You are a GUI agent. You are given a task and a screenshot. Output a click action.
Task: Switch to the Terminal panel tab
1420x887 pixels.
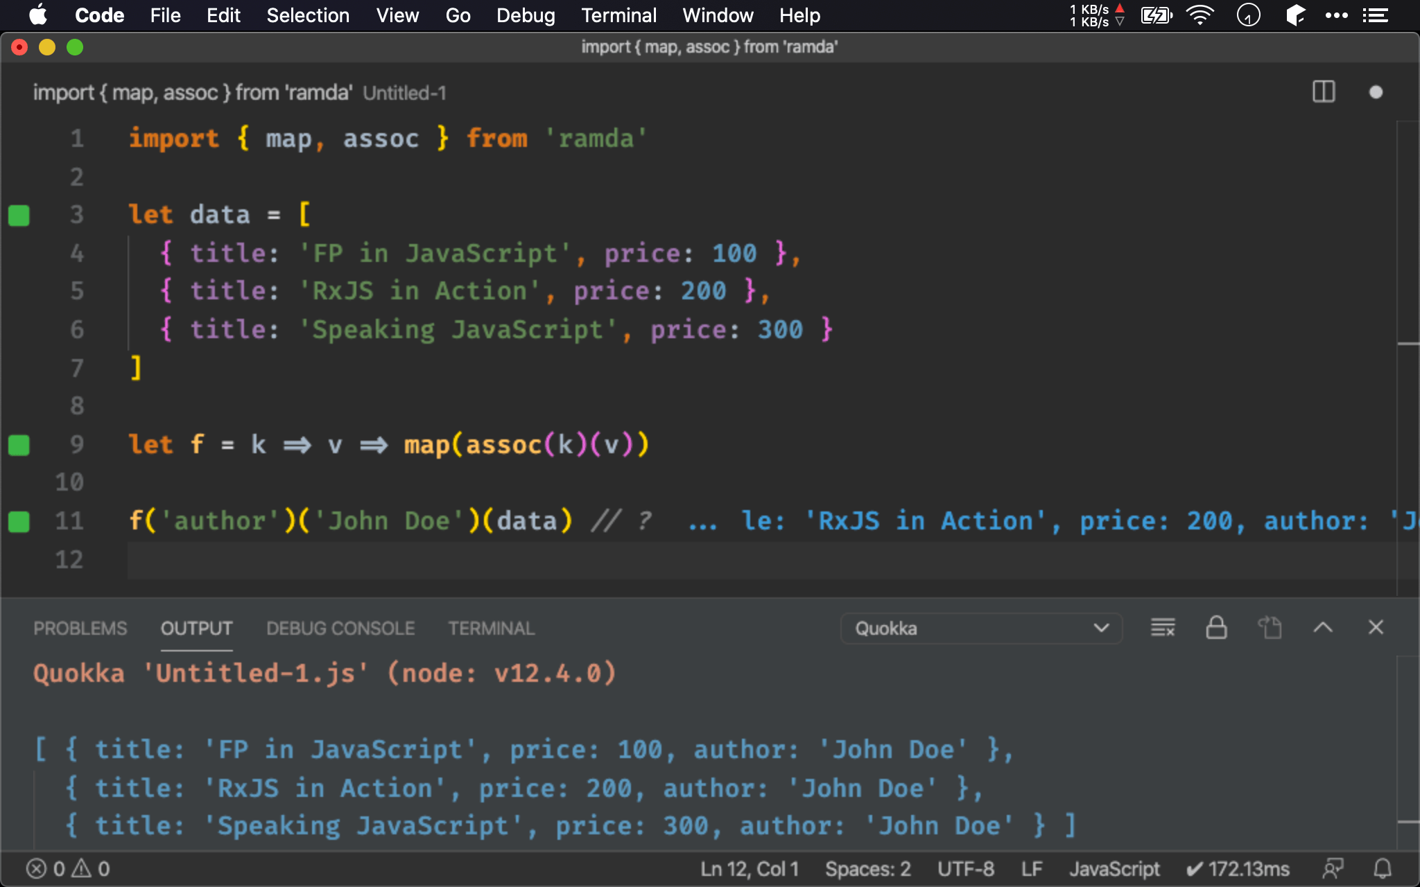click(491, 629)
